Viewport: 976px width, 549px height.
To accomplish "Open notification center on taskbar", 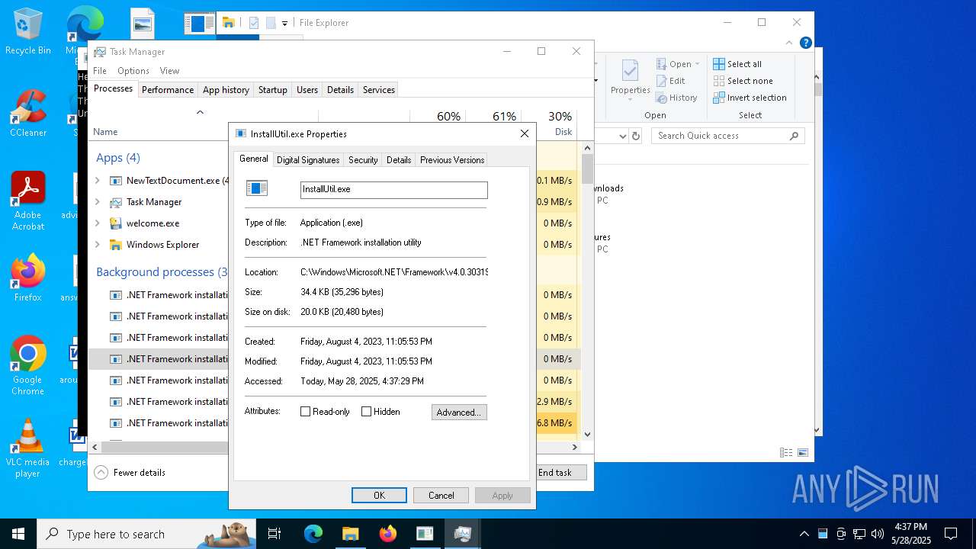I will tap(951, 534).
